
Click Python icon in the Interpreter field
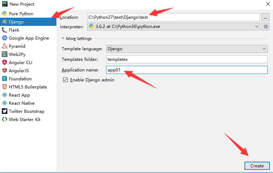[x=91, y=27]
